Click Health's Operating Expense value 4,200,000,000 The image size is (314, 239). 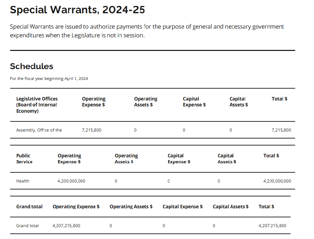click(x=71, y=181)
